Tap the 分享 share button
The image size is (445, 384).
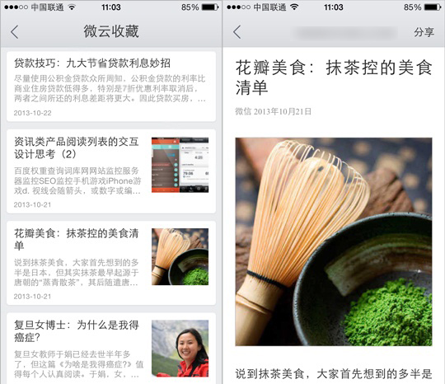424,32
